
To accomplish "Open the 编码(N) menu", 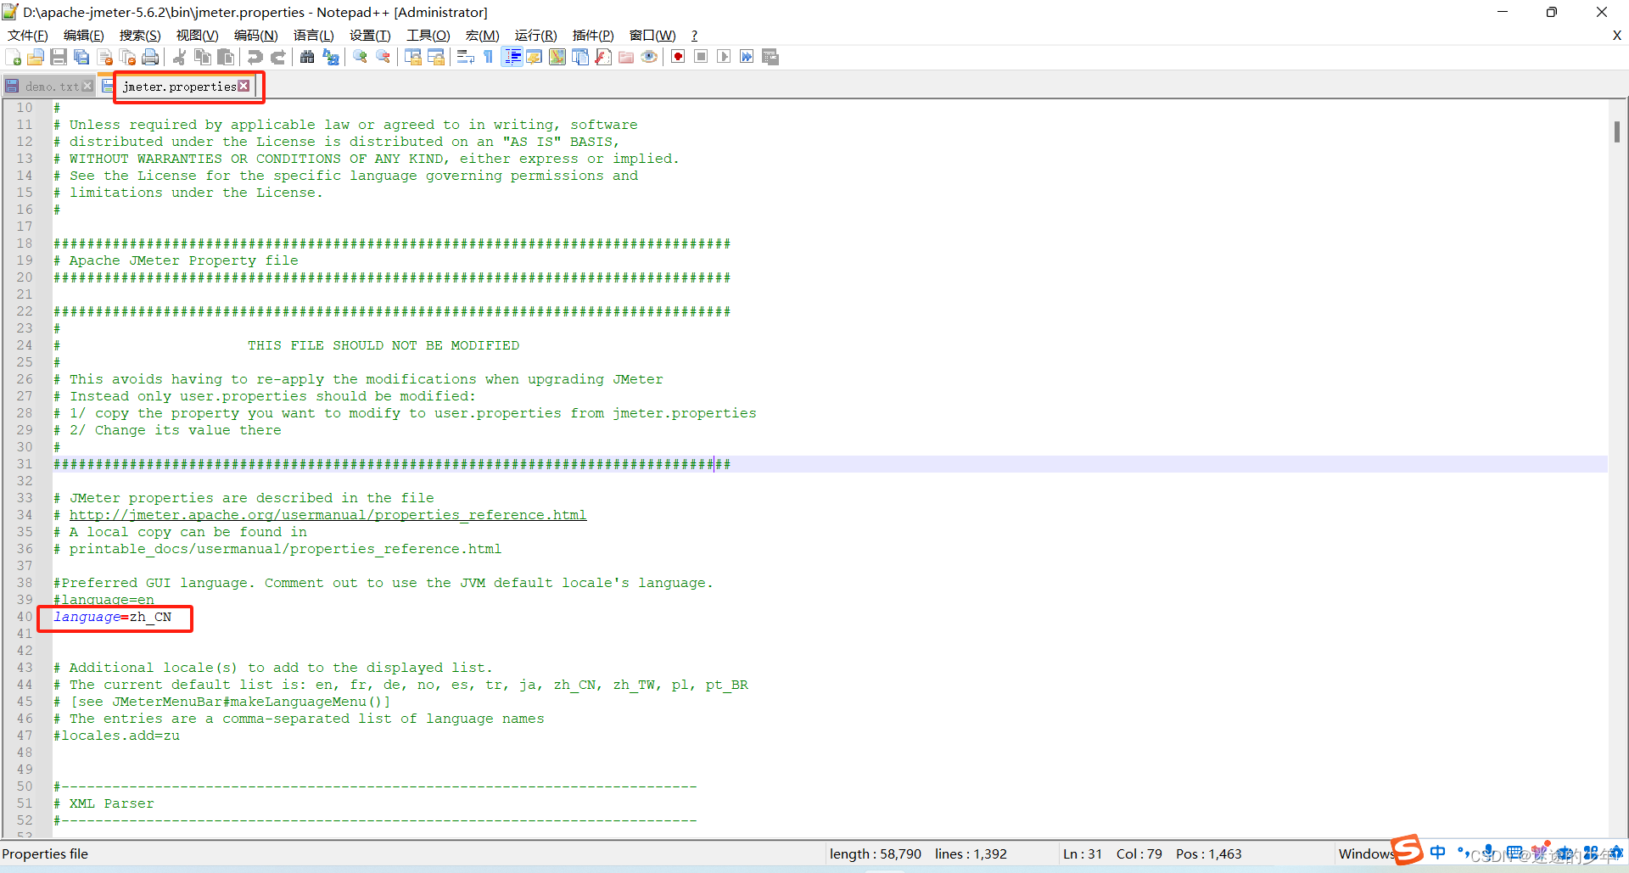I will tap(255, 35).
